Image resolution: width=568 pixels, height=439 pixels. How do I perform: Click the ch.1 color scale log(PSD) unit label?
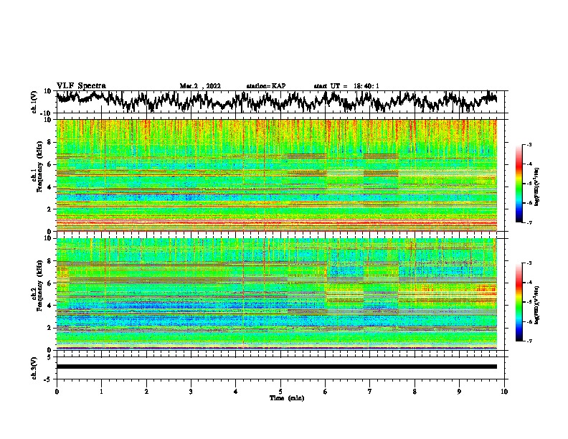click(537, 187)
